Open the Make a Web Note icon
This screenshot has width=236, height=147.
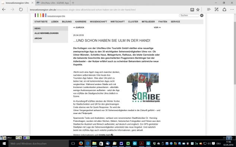click(x=216, y=9)
